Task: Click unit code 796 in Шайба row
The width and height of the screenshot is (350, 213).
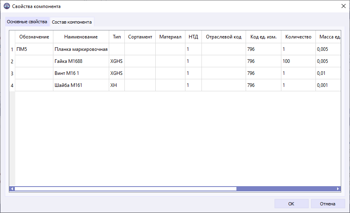Action: tap(263, 85)
